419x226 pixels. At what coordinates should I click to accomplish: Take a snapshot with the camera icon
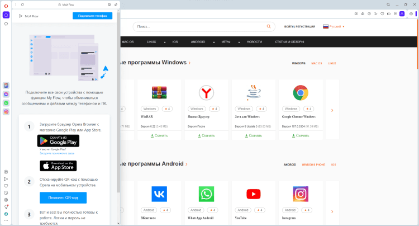363,13
